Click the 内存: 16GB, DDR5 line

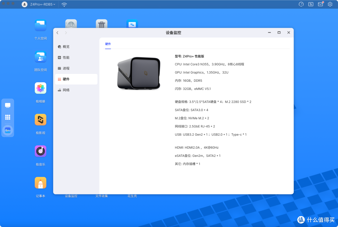point(188,81)
